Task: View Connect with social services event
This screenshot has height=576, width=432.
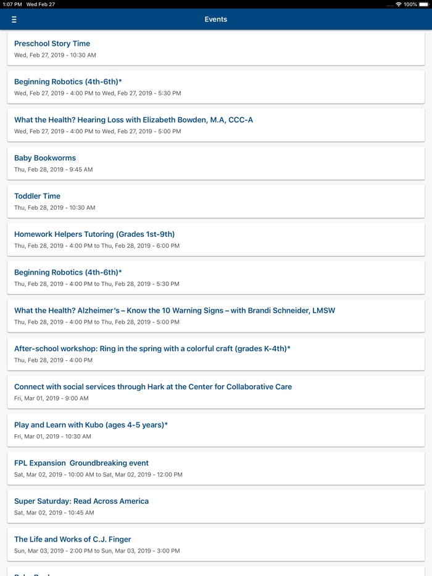Action: coord(216,392)
